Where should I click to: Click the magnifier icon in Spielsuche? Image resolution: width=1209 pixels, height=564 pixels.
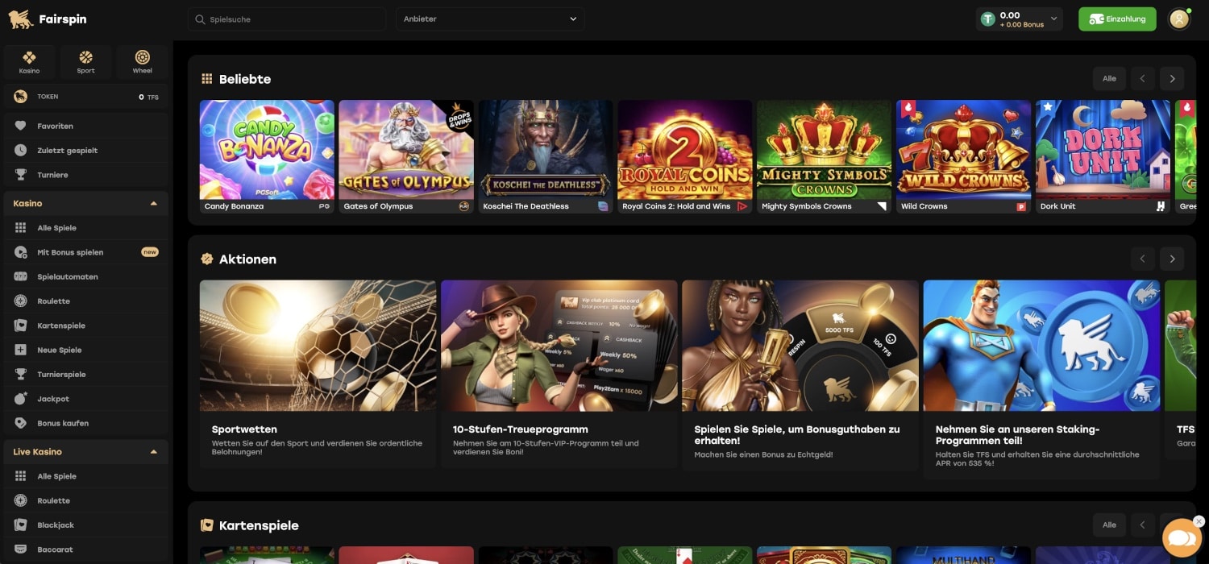tap(200, 19)
